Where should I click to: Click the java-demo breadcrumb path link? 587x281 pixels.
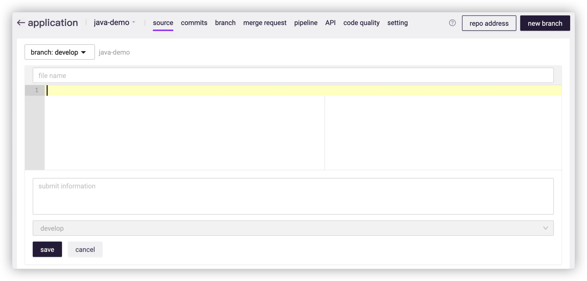(114, 52)
